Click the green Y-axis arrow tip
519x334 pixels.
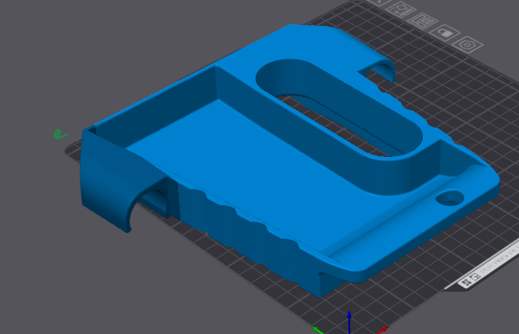click(318, 330)
